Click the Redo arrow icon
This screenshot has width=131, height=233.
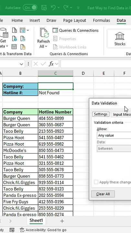[66, 7]
